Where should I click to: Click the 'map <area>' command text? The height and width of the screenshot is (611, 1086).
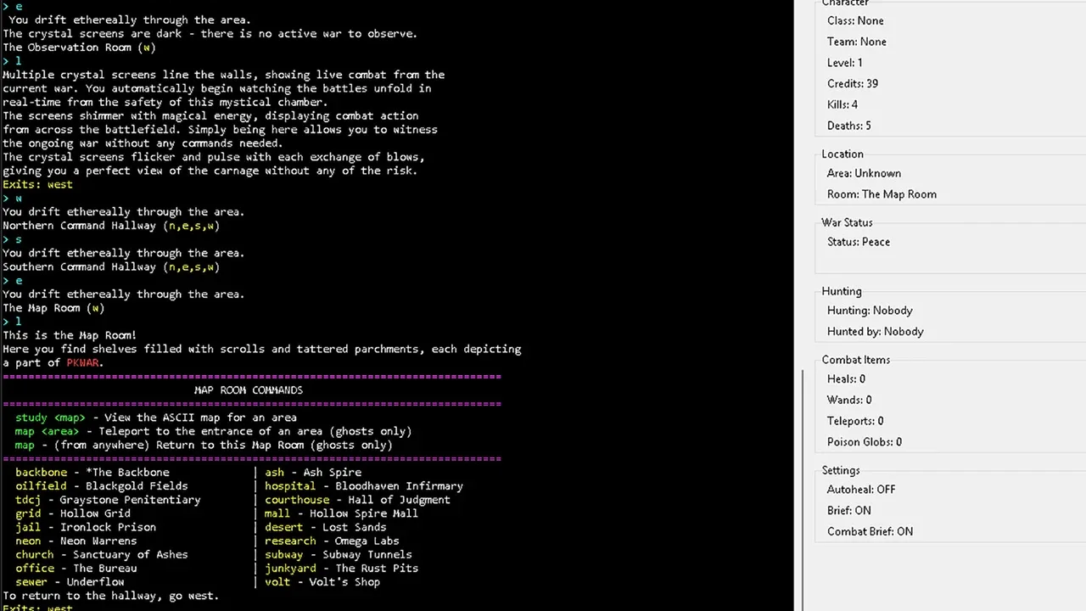click(x=47, y=431)
